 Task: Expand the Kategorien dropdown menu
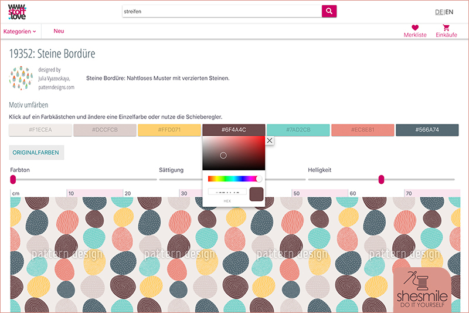[19, 32]
